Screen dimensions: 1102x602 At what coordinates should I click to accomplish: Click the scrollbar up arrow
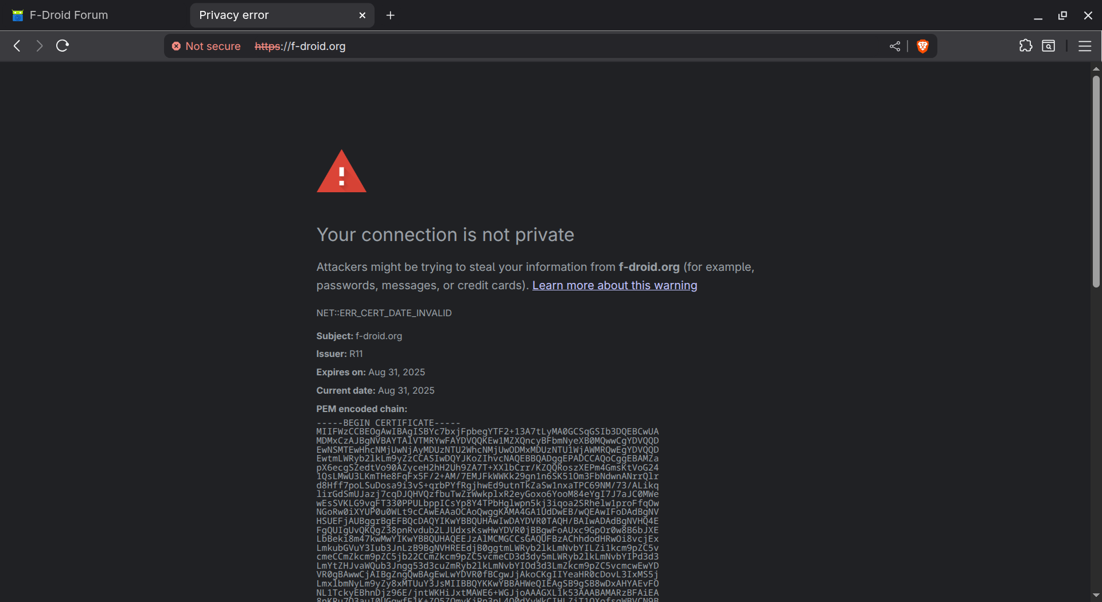click(x=1096, y=68)
